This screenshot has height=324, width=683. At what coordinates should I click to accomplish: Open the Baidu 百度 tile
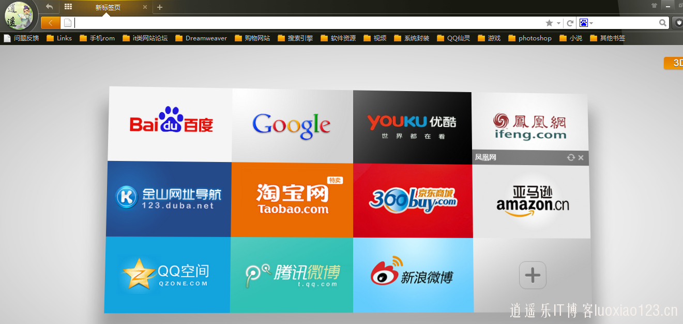(x=170, y=124)
